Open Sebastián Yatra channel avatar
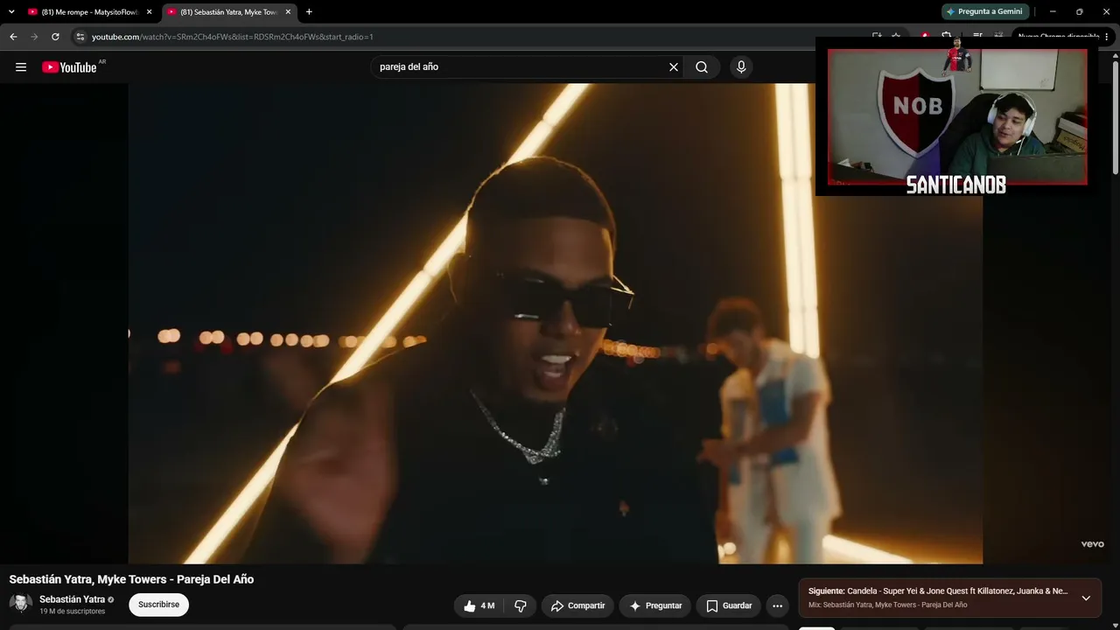The height and width of the screenshot is (630, 1120). coord(21,604)
